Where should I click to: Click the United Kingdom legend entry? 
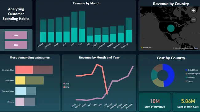(x=193, y=74)
